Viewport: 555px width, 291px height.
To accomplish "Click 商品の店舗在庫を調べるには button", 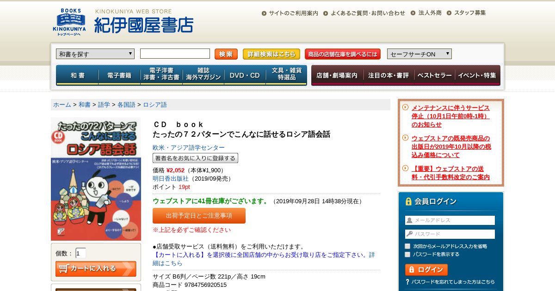I will (343, 54).
